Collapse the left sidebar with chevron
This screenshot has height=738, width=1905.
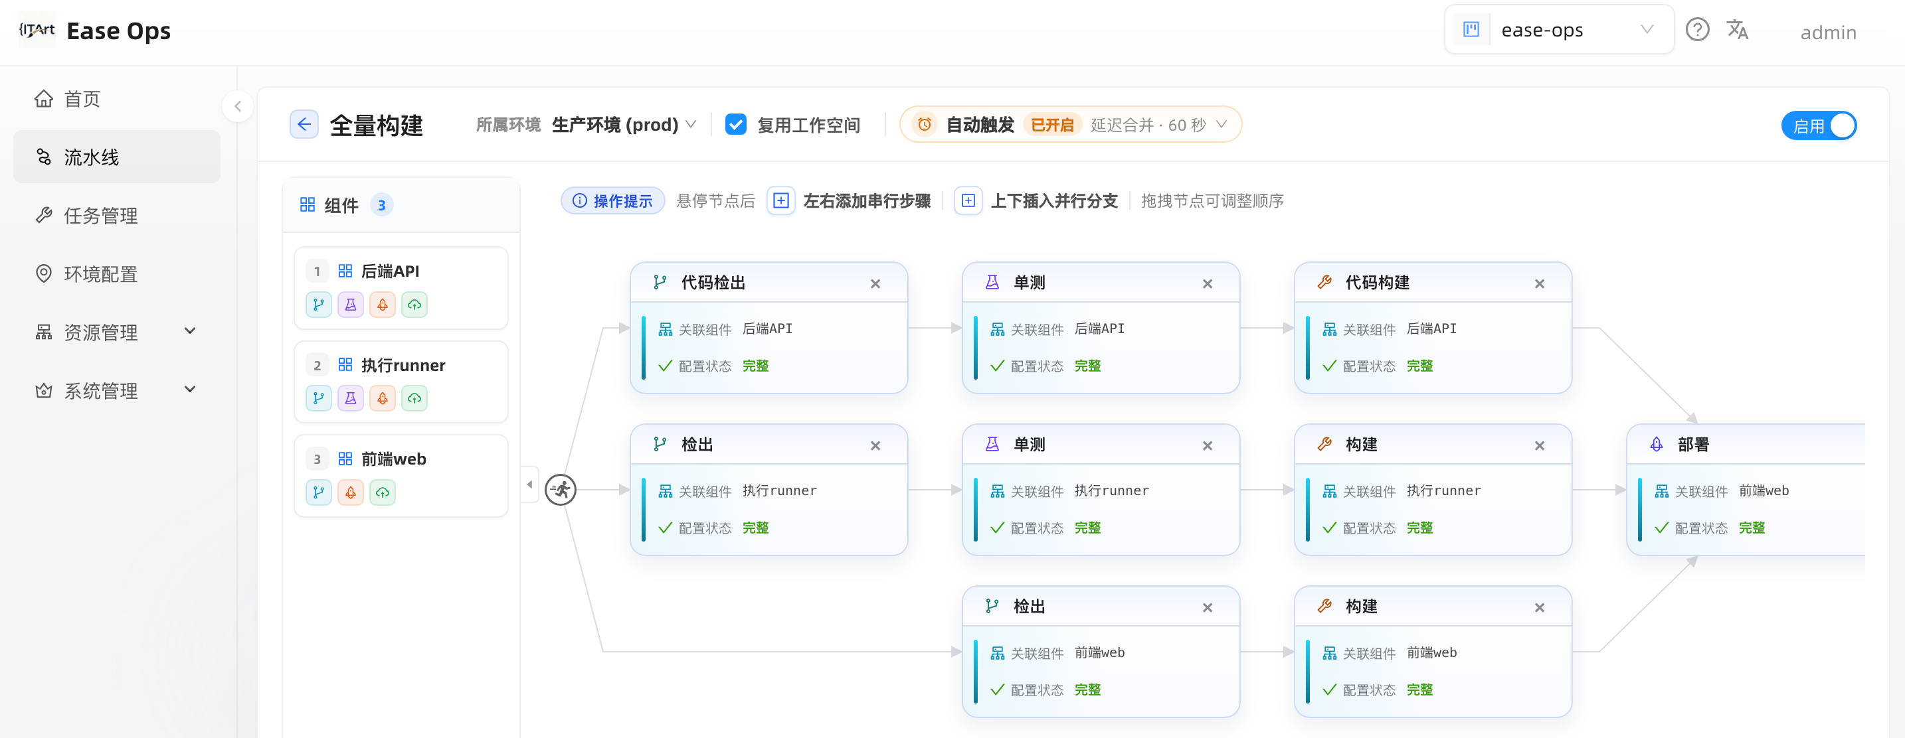point(237,106)
